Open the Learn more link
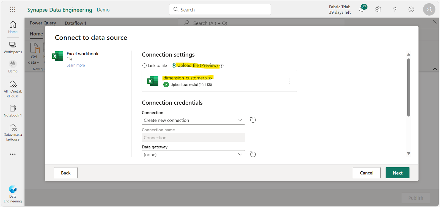 76,65
